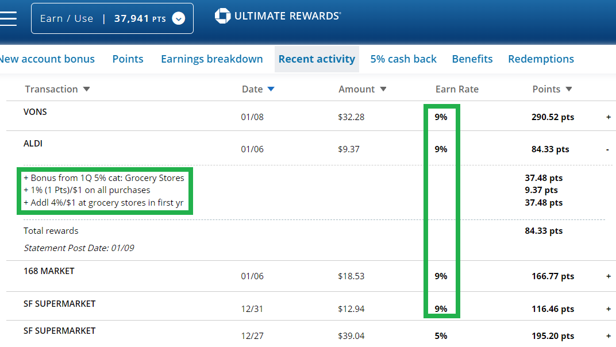This screenshot has height=347, width=616.
Task: Select the Recent activity tab
Action: tap(317, 59)
